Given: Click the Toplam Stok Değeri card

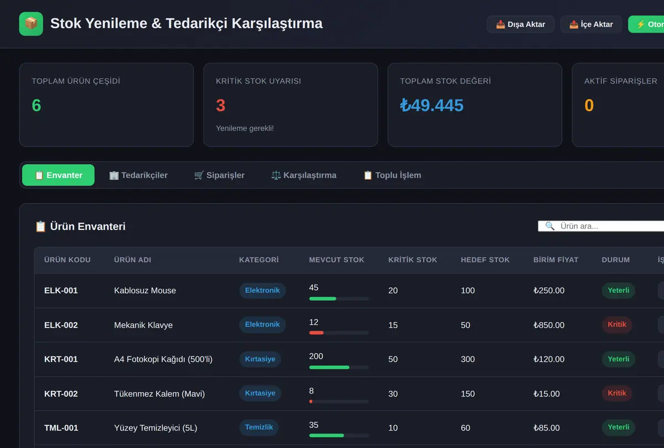Looking at the screenshot, I should [x=475, y=104].
